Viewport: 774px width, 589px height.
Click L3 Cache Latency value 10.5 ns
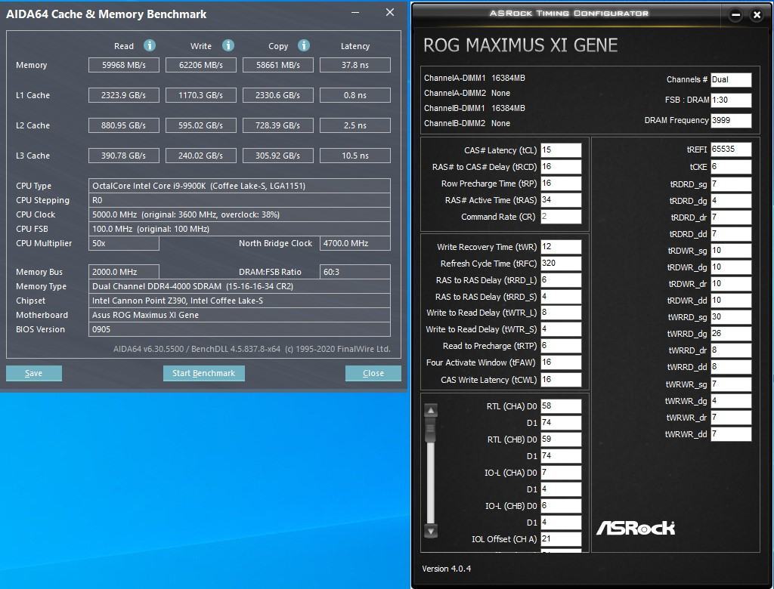(x=355, y=156)
